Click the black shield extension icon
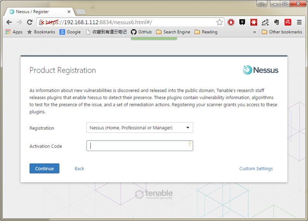This screenshot has height=221, width=308. 242,22
